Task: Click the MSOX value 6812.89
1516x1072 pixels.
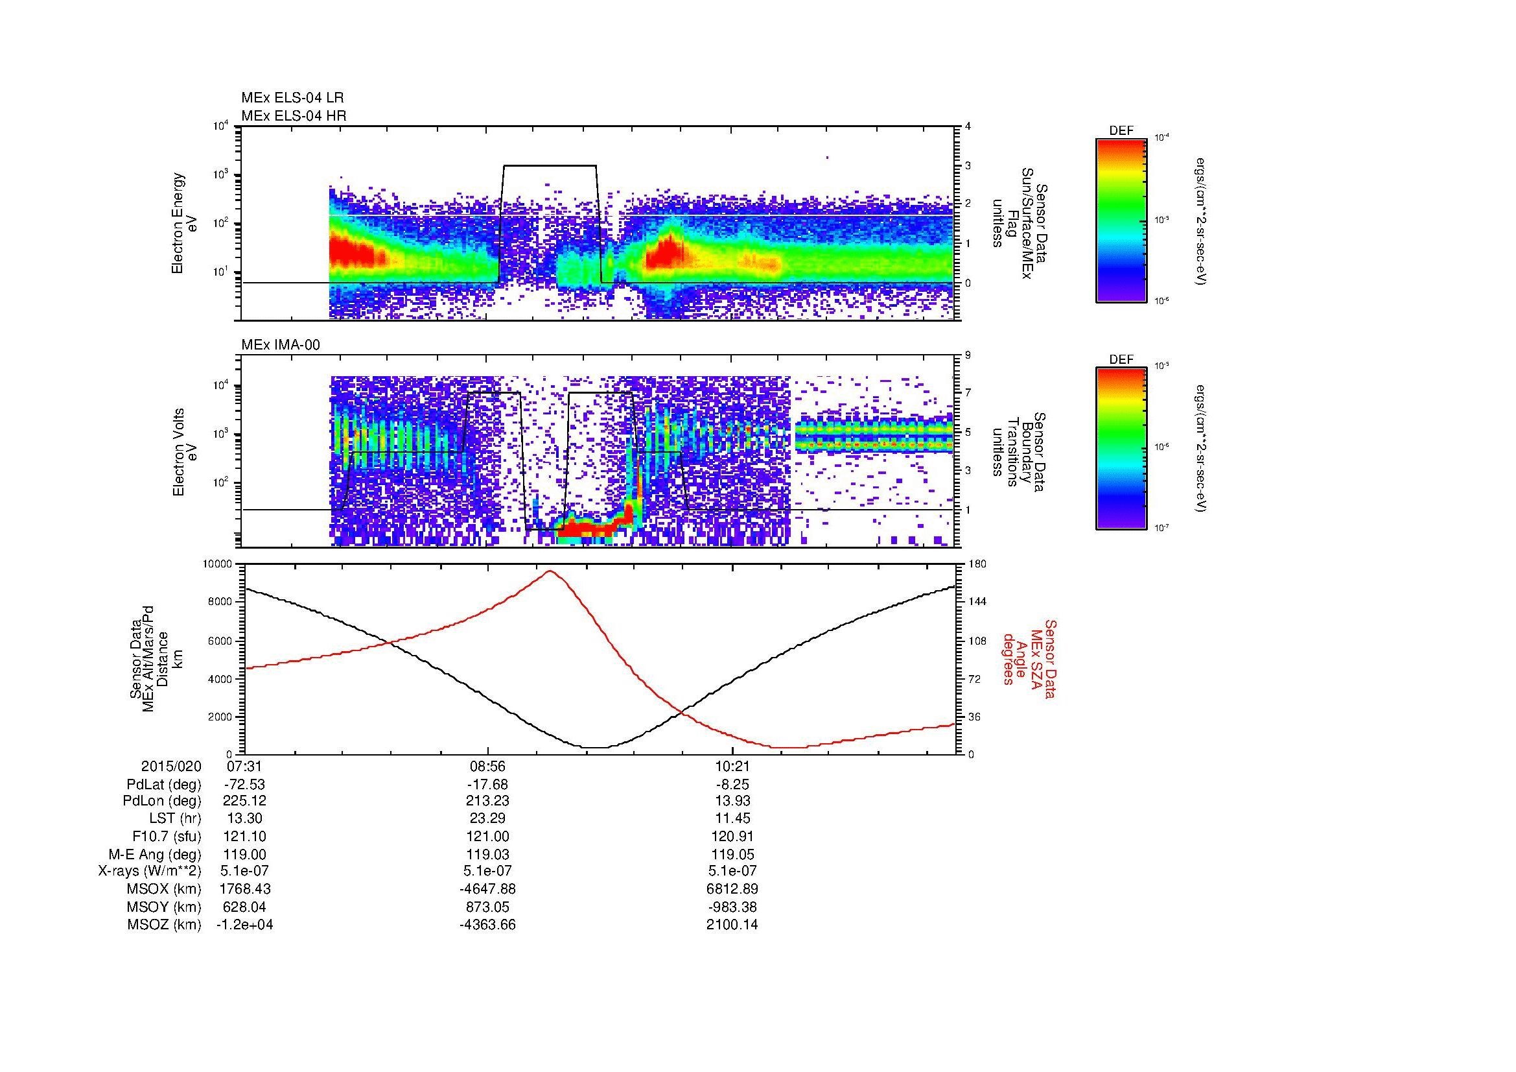Action: 732,889
